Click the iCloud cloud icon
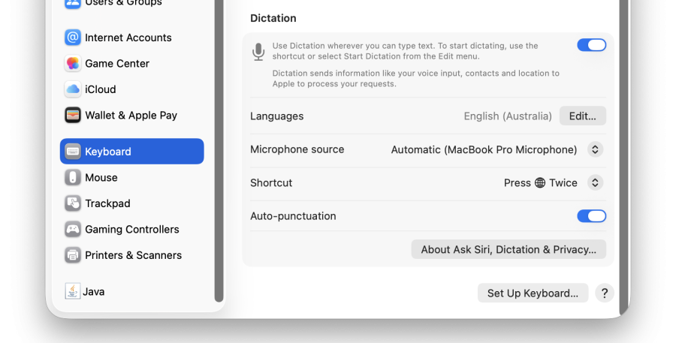This screenshot has width=676, height=343. point(72,89)
